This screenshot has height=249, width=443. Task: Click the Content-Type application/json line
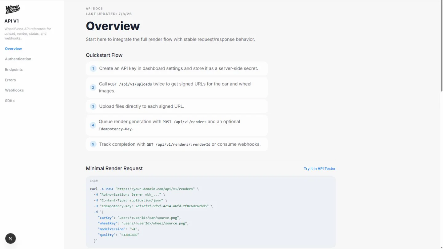tap(130, 200)
